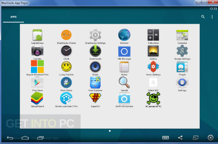The image size is (218, 144).
Task: Tap the Android home navigation button
Action: pyautogui.click(x=25, y=138)
